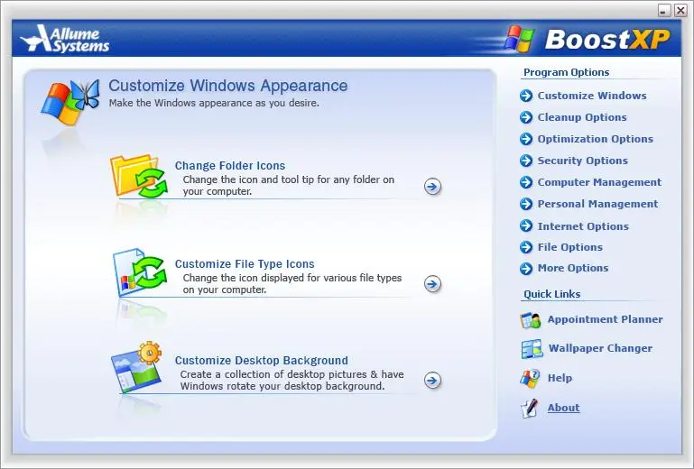This screenshot has height=469, width=694.
Task: Launch Wallpaper Changer quick link
Action: coord(600,348)
